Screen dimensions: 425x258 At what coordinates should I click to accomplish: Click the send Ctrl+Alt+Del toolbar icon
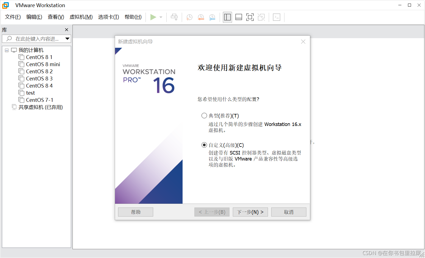(174, 17)
